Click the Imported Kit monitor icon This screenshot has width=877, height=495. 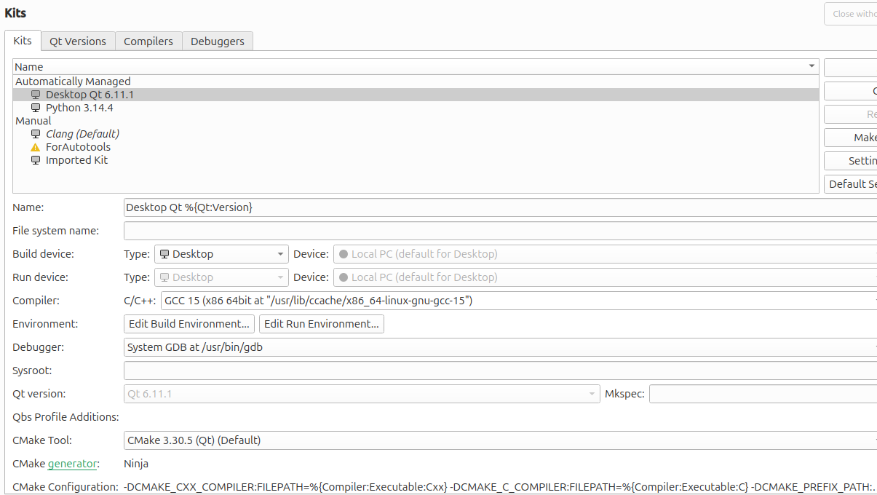pos(36,160)
